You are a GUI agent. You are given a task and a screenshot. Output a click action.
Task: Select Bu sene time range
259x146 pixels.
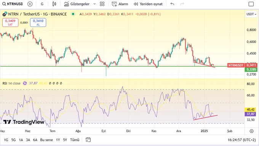tap(46, 140)
